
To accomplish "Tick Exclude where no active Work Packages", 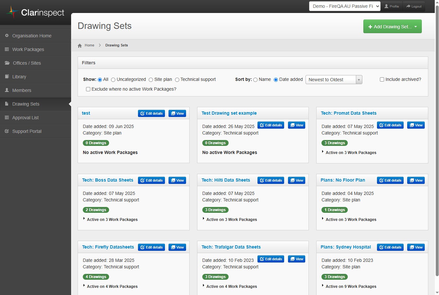I will pyautogui.click(x=88, y=89).
